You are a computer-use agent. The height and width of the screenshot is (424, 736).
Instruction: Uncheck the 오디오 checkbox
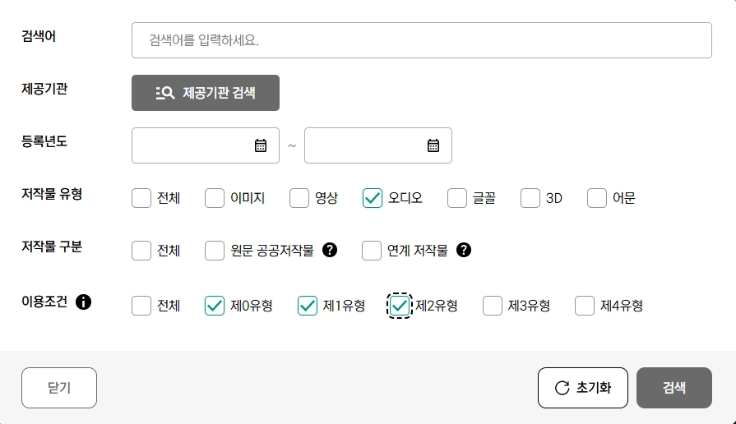pyautogui.click(x=373, y=198)
